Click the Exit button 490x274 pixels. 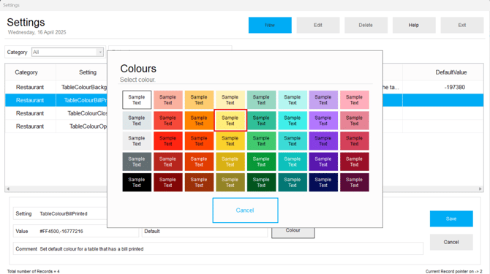462,25
